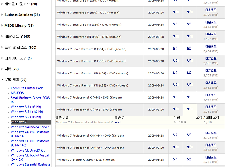Click second 보기 for Enterprise KN (x86)

[190, 36]
